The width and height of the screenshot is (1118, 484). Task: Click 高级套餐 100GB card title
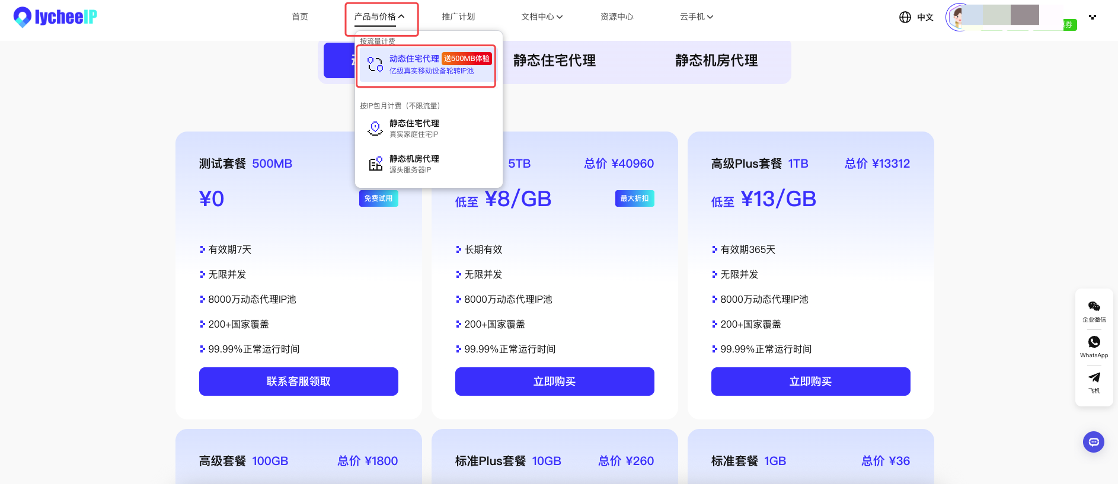click(244, 461)
